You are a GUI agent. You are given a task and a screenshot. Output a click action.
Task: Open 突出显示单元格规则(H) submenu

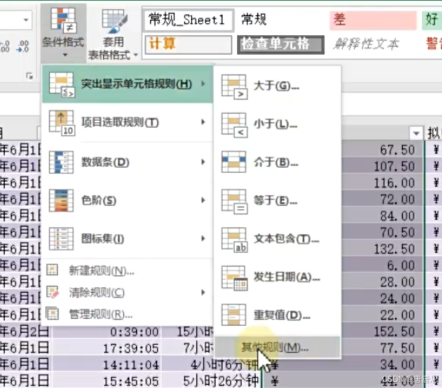(127, 84)
